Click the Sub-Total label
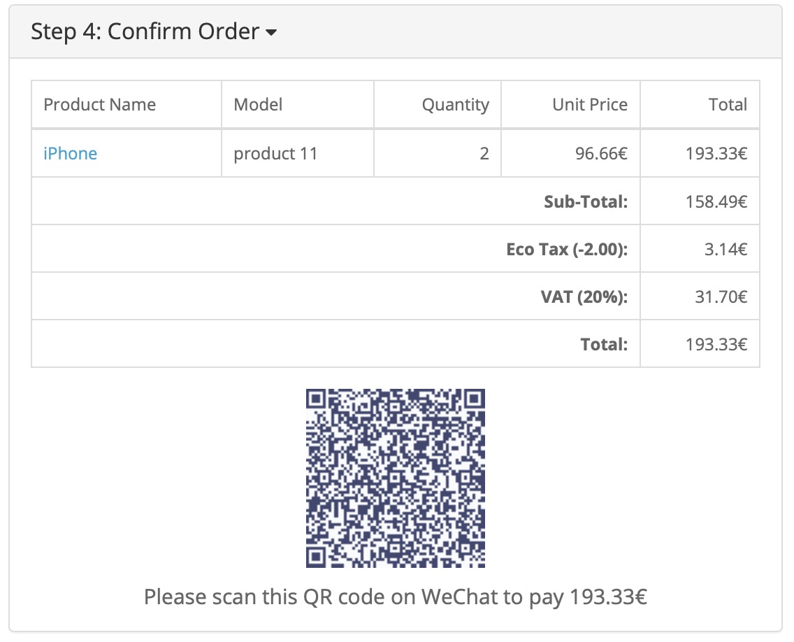794x642 pixels. click(586, 201)
